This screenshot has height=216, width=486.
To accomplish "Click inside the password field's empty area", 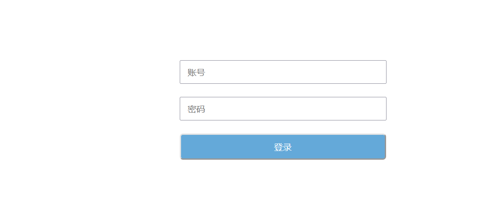I will tap(305, 109).
